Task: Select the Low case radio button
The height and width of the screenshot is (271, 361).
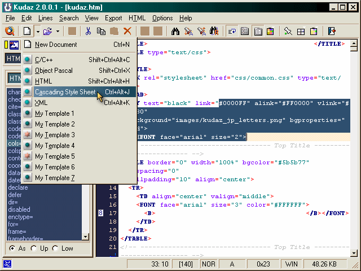Action: click(55, 248)
